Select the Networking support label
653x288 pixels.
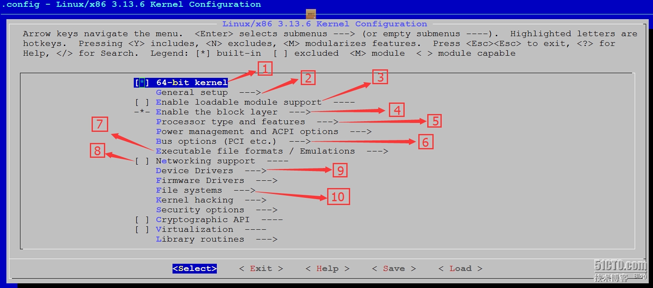click(x=205, y=161)
